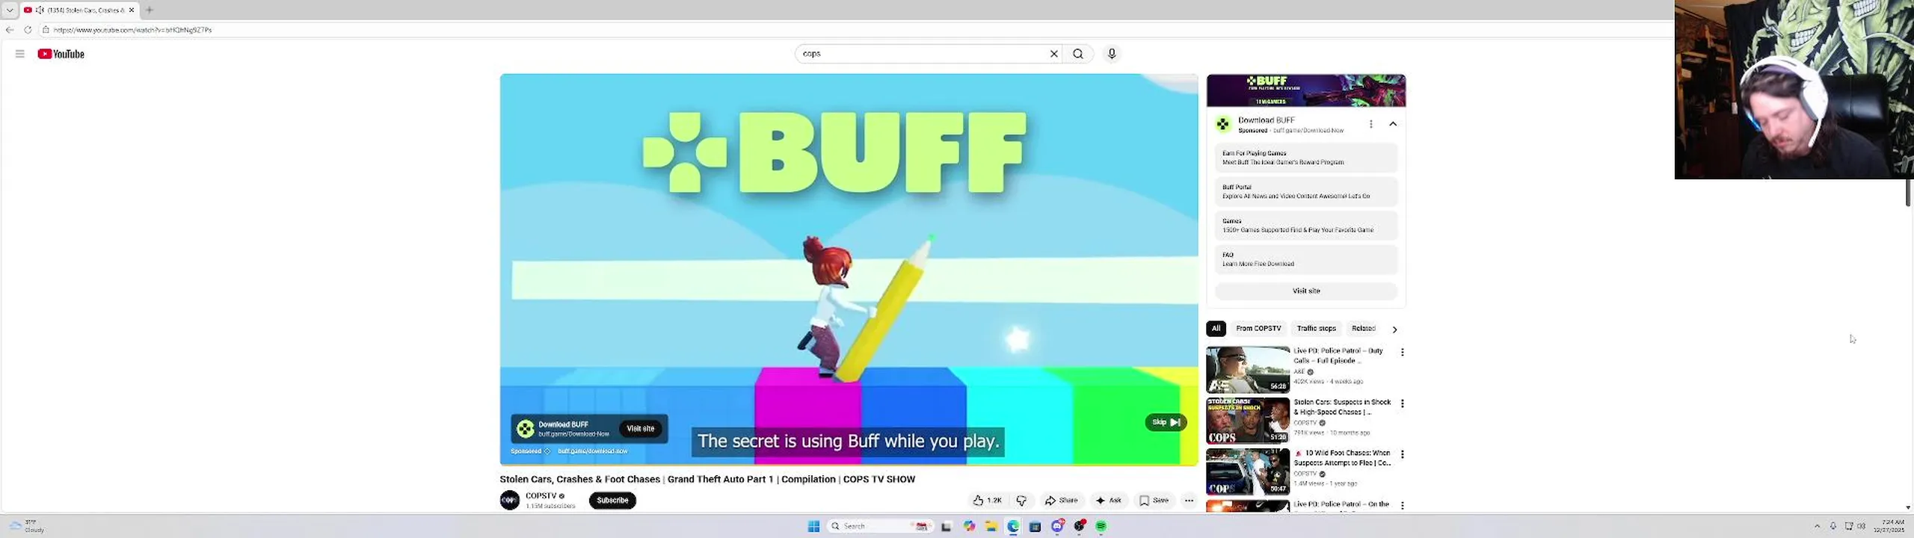This screenshot has width=1914, height=538.
Task: Open the '10 Wild Foot Chases' video title
Action: (1343, 458)
